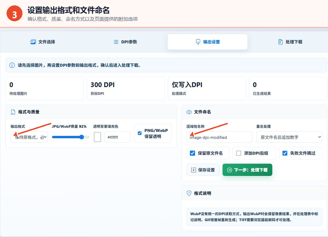Click the WebP format explanation text

tap(254, 217)
